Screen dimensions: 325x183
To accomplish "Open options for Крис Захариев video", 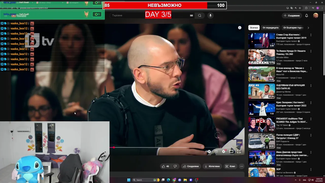I will (x=311, y=103).
